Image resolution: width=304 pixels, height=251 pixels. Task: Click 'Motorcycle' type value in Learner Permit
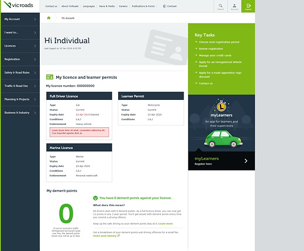(154, 105)
